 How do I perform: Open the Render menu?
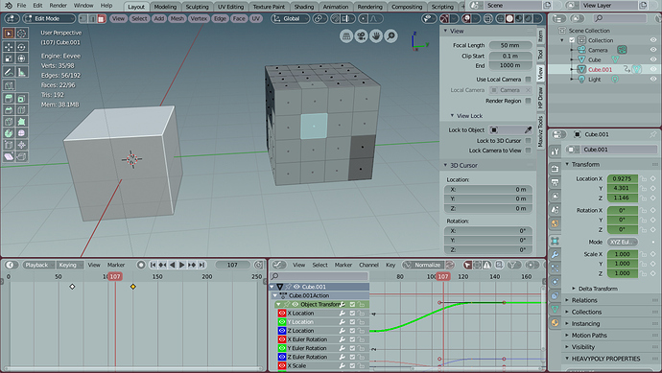click(x=58, y=6)
